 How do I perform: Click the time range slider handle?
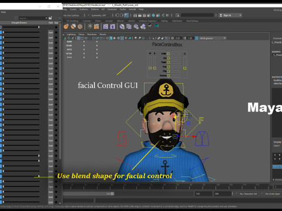112,193
